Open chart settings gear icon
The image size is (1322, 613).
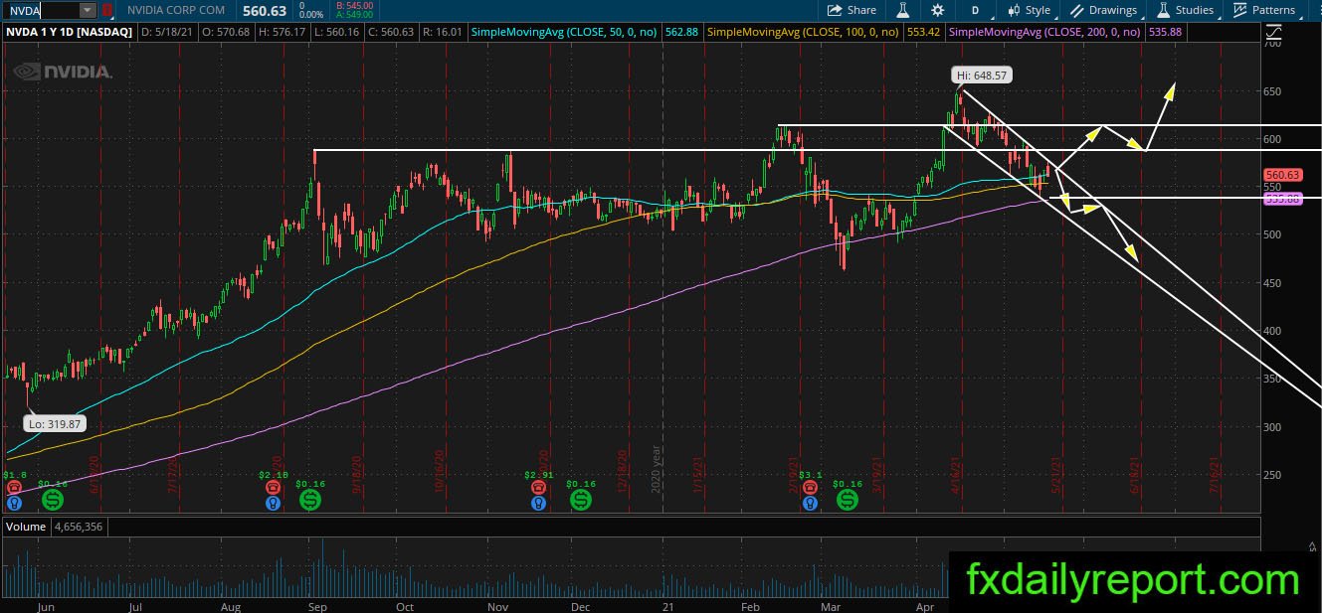point(937,10)
